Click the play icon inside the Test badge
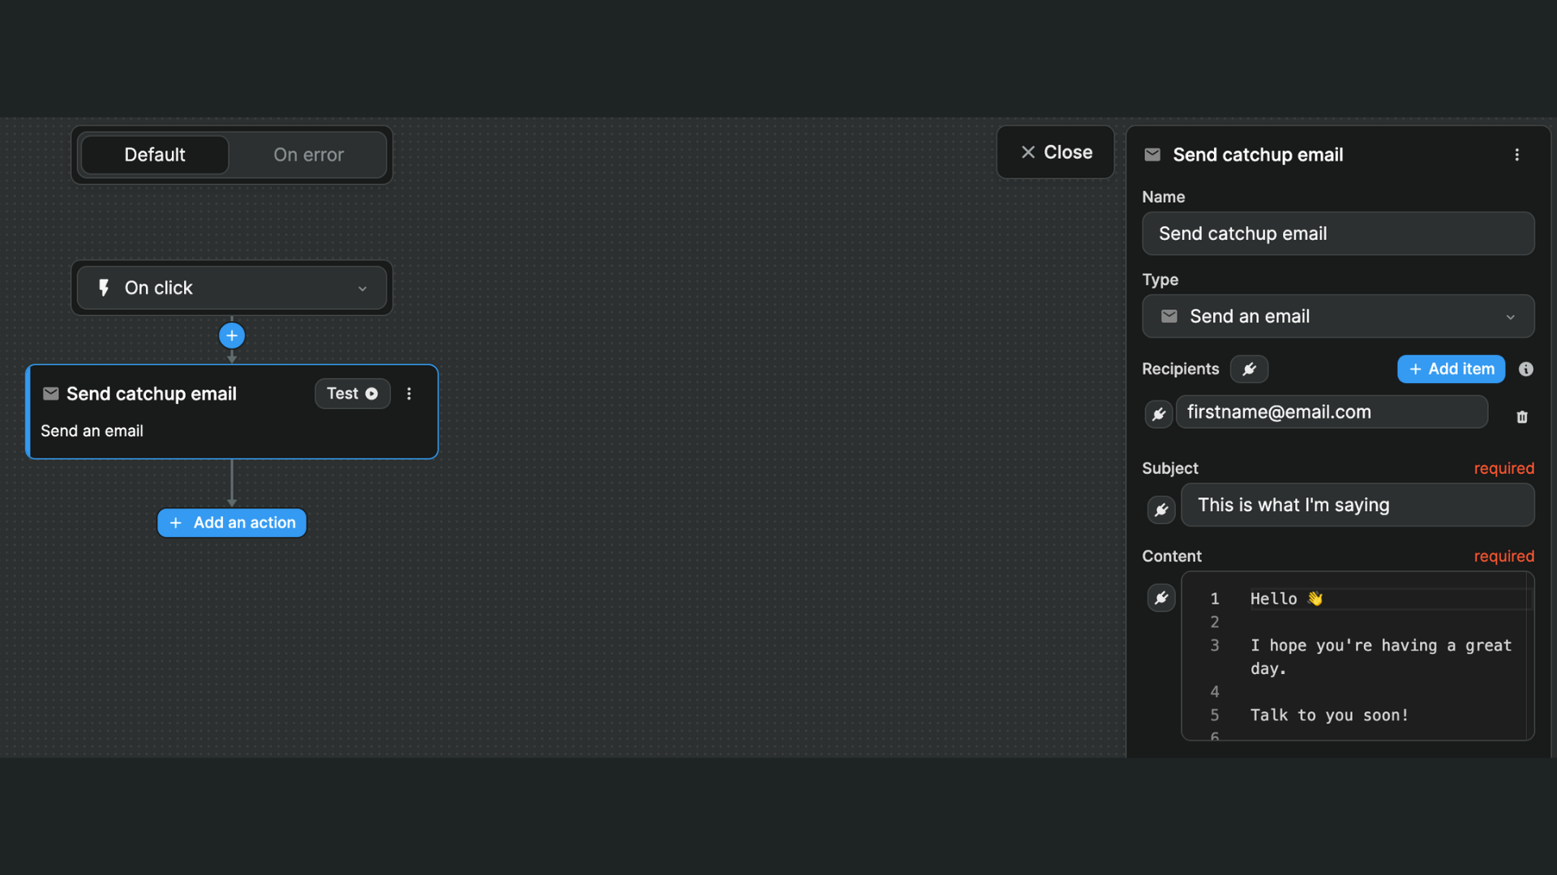The width and height of the screenshot is (1557, 875). click(x=371, y=394)
